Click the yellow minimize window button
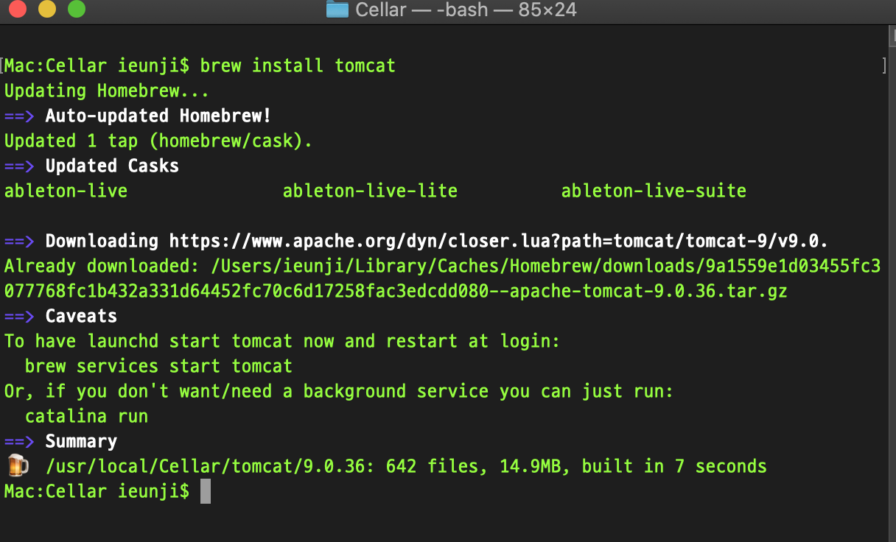This screenshot has height=542, width=896. click(46, 10)
